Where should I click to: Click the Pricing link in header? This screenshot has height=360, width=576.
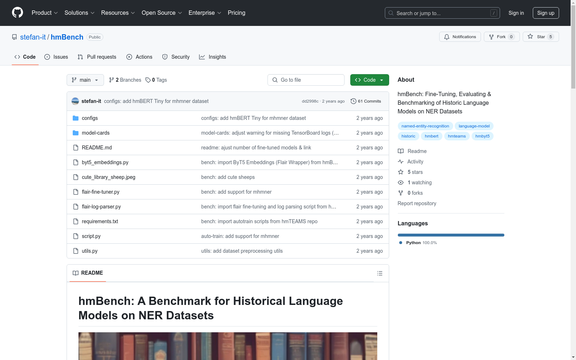(237, 13)
